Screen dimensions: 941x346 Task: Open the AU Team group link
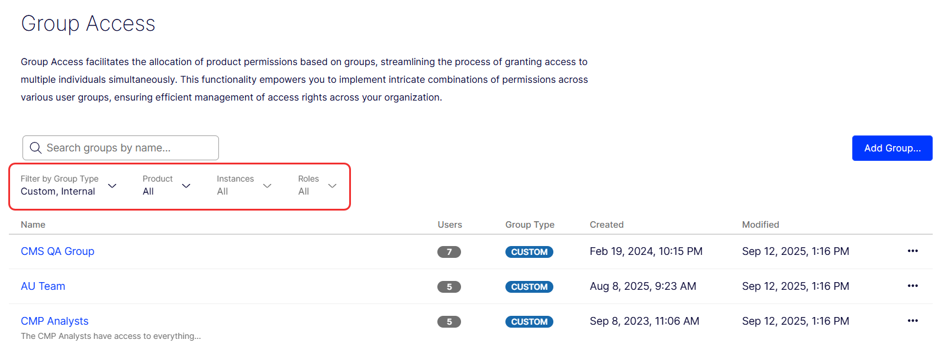(x=43, y=286)
